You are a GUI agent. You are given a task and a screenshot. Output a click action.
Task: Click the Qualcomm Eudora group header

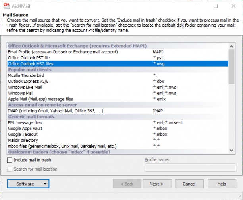[118, 152]
